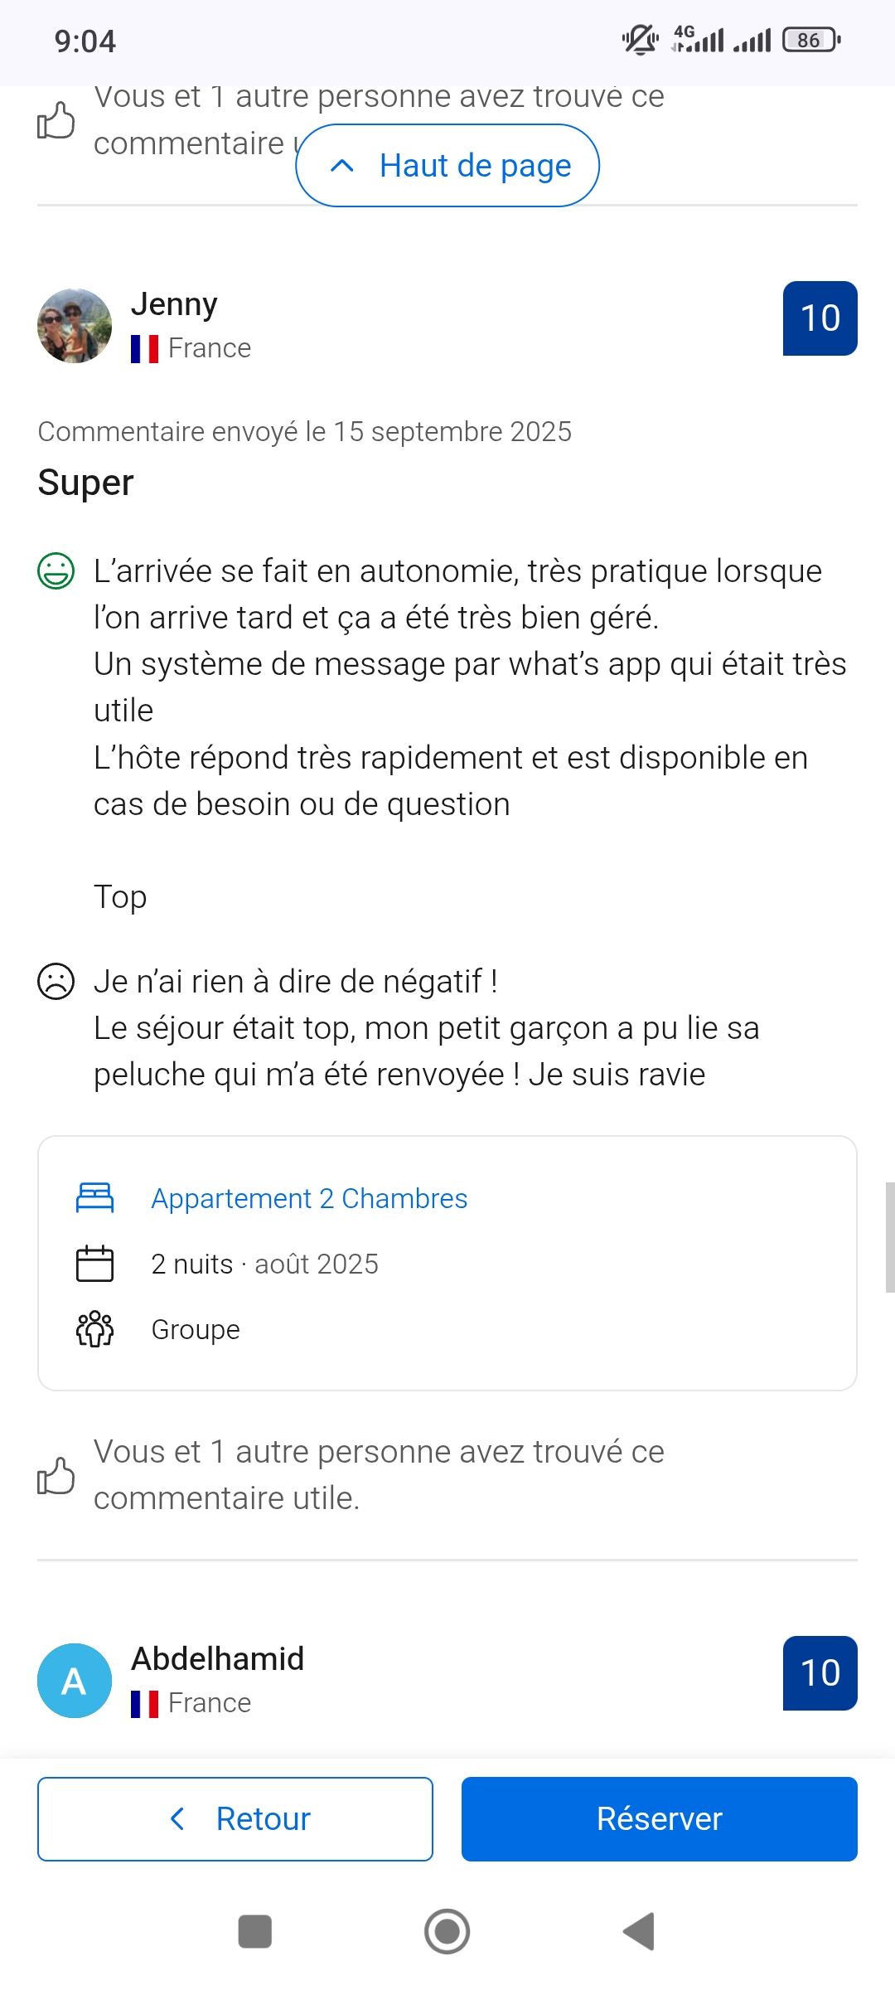Viewport: 895px width, 1990px height.
Task: Tap the Retour button
Action: pyautogui.click(x=235, y=1819)
